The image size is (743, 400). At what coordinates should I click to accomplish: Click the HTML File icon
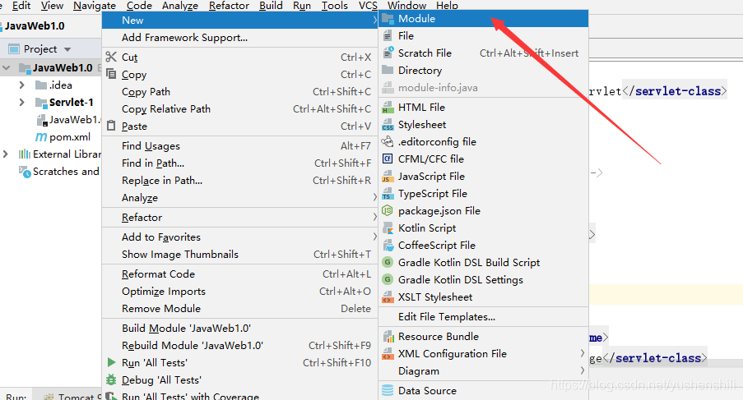388,108
